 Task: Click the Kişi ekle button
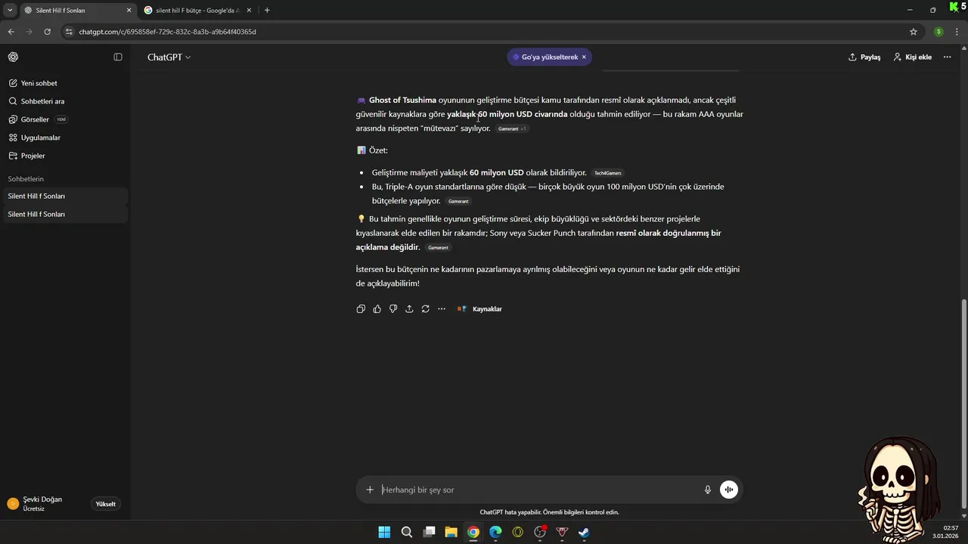click(x=912, y=57)
